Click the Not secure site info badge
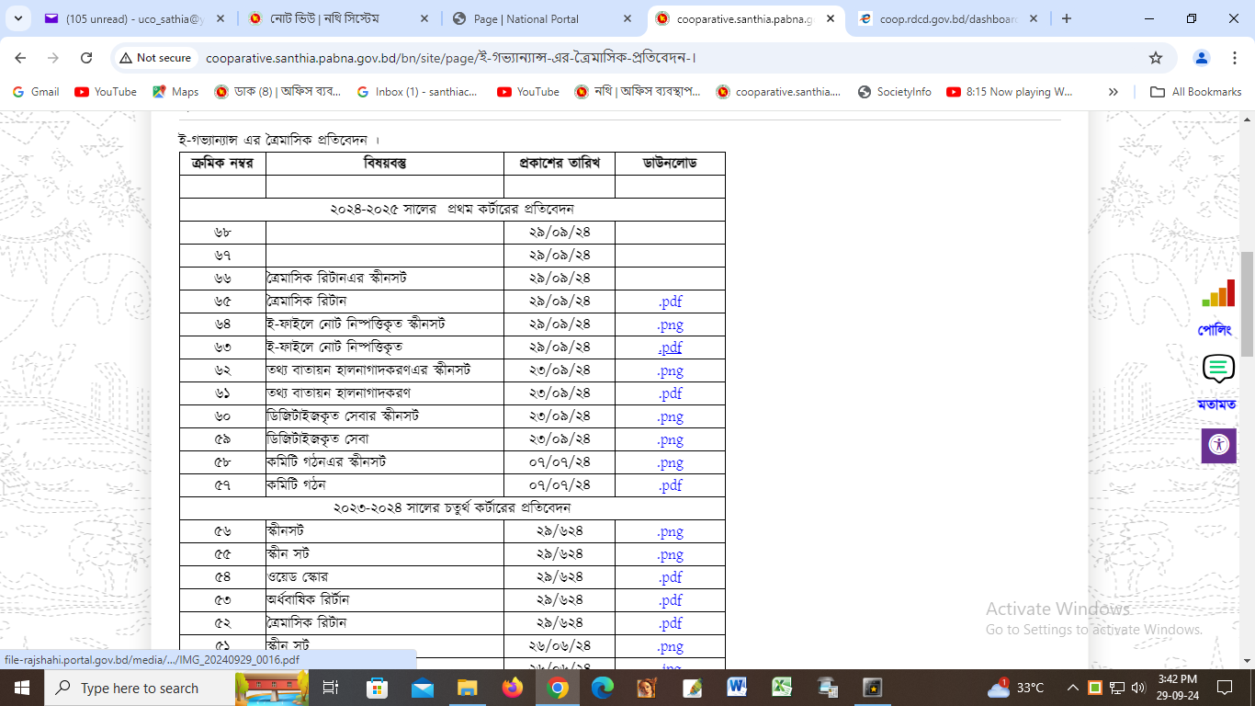This screenshot has height=706, width=1255. coord(154,58)
